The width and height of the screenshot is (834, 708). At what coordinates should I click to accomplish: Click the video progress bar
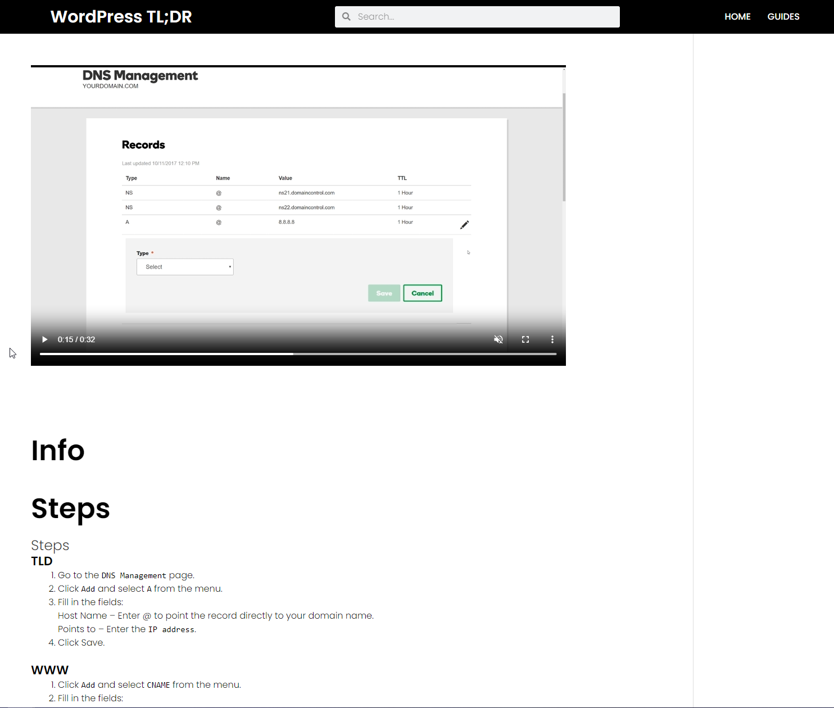298,354
